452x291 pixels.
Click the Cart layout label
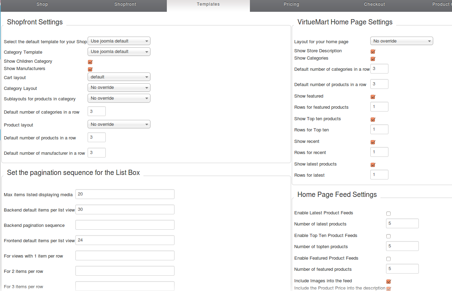pyautogui.click(x=15, y=78)
